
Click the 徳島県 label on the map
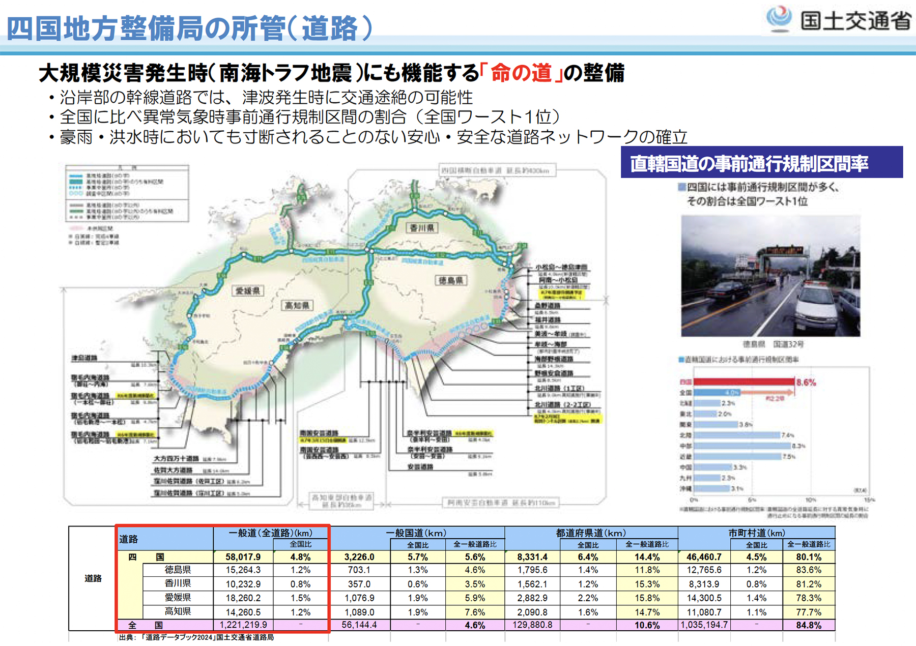(451, 280)
